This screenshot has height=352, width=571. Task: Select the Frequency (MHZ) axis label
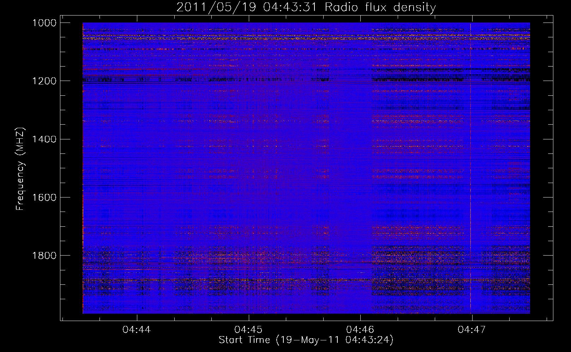tap(20, 169)
